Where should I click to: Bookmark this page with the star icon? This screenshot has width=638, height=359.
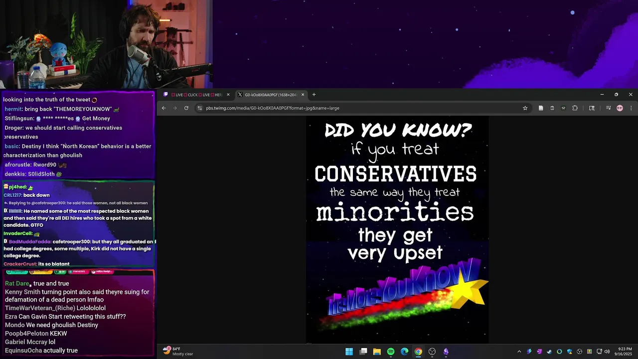click(x=525, y=108)
